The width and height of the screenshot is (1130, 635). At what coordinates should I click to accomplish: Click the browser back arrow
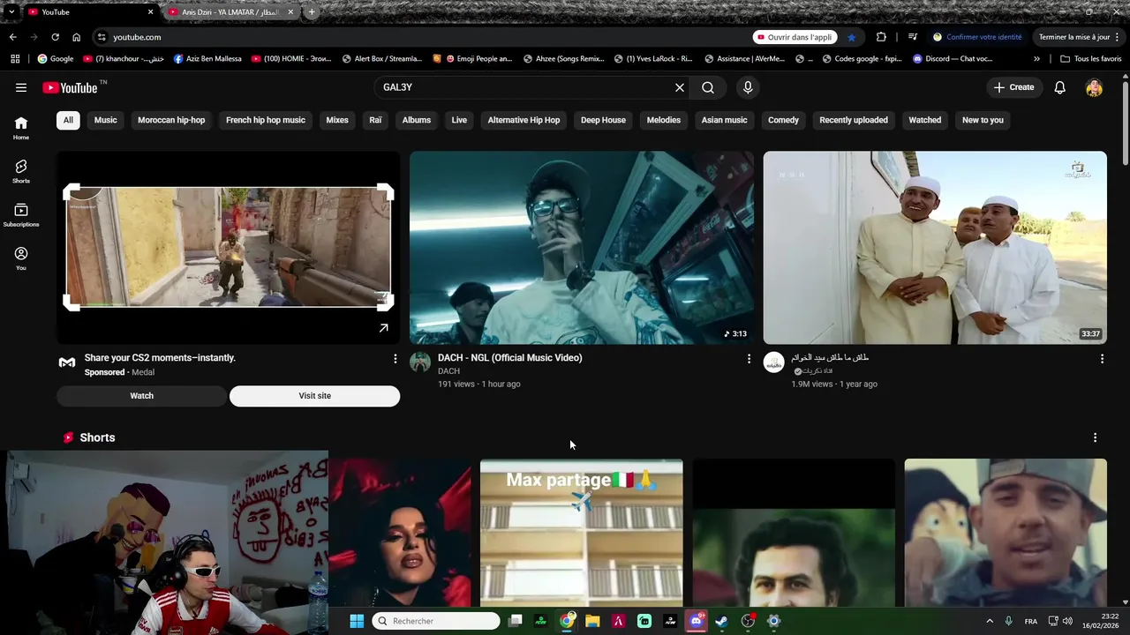(x=12, y=37)
